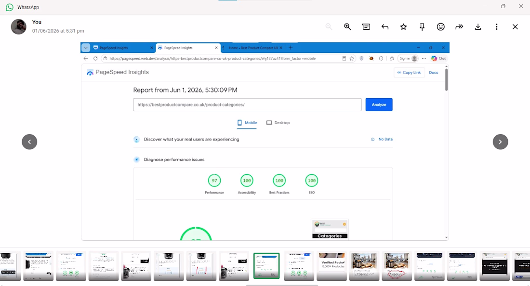Image resolution: width=530 pixels, height=286 pixels.
Task: Click the WhatsApp logo in title bar
Action: pyautogui.click(x=10, y=7)
